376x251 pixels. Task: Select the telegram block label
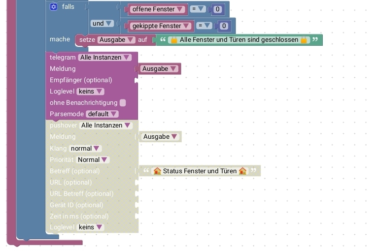pos(63,58)
